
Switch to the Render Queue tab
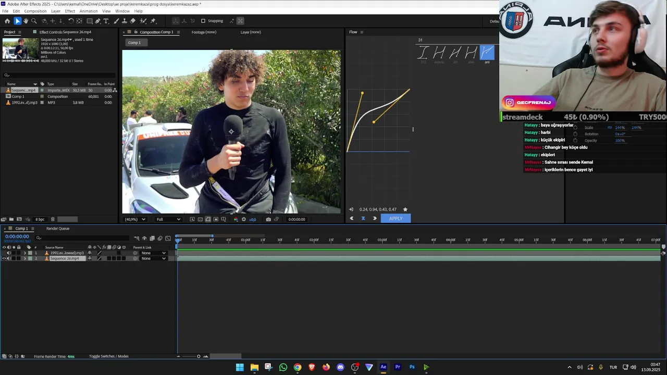[x=58, y=229]
